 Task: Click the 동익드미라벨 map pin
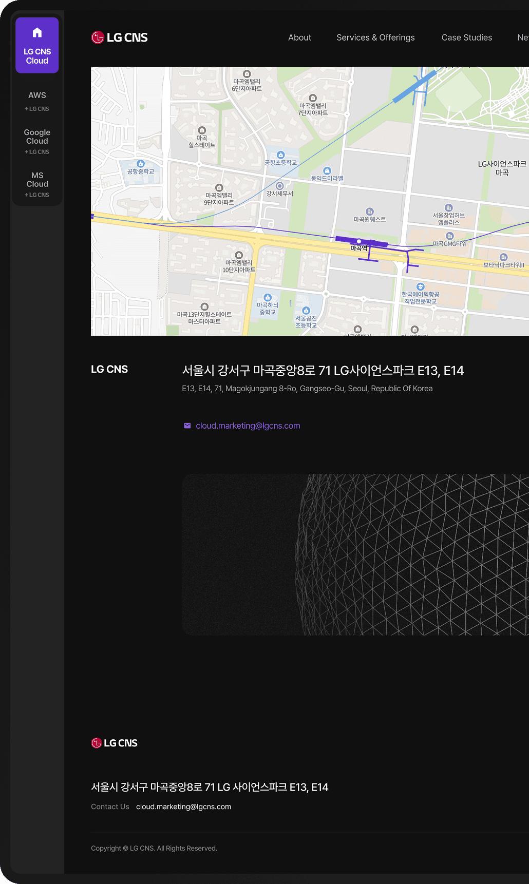(327, 171)
